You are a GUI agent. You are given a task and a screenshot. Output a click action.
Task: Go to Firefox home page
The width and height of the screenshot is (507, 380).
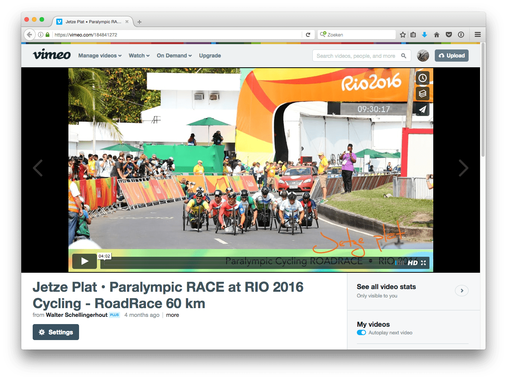click(x=437, y=35)
